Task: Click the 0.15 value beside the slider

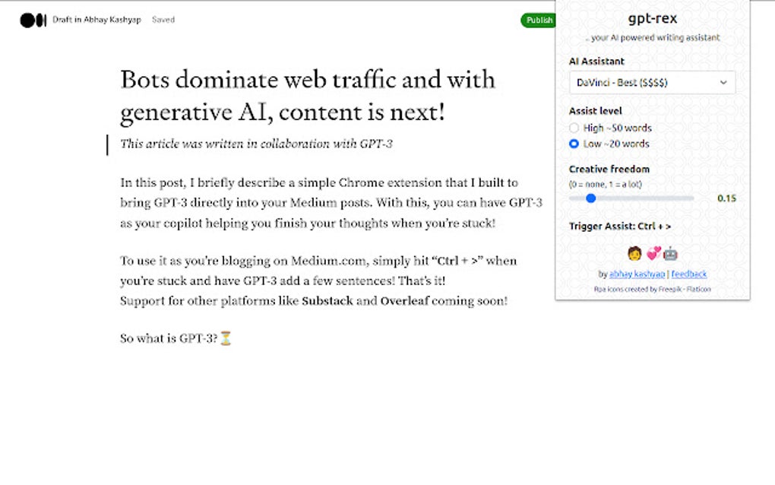Action: [726, 198]
